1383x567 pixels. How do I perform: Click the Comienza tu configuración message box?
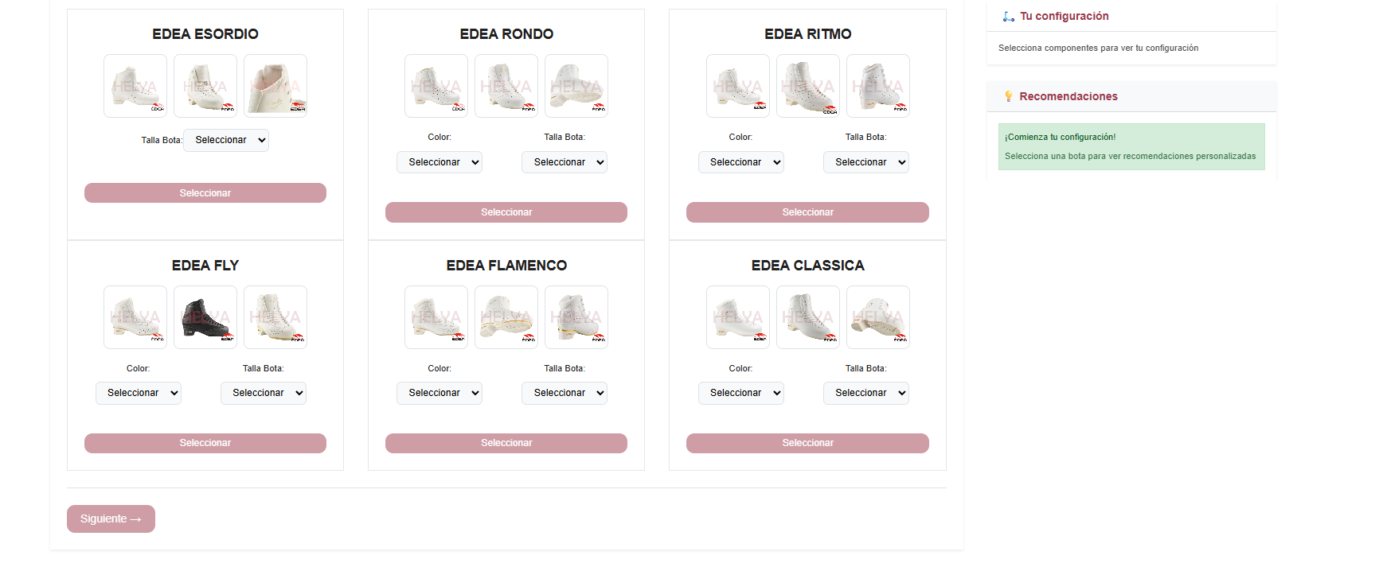[1131, 146]
